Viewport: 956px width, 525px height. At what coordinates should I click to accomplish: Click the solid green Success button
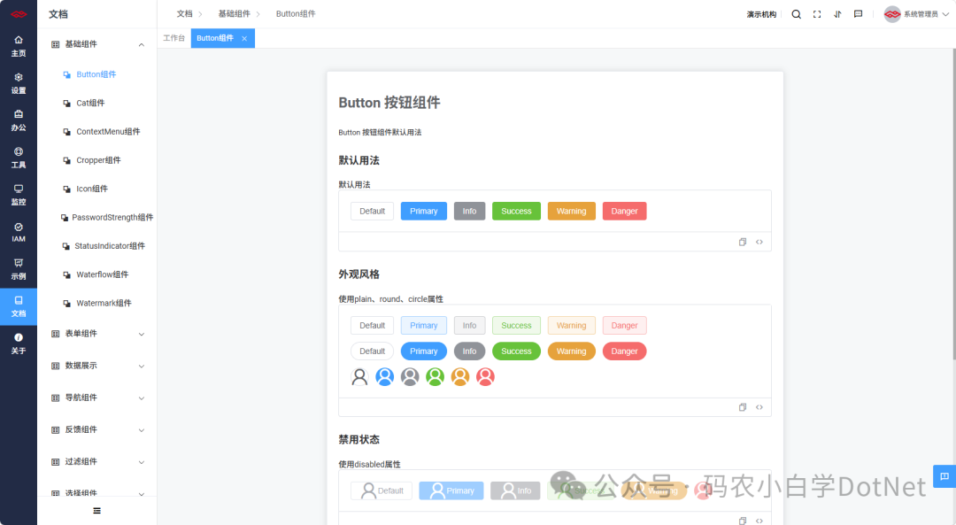(x=516, y=211)
